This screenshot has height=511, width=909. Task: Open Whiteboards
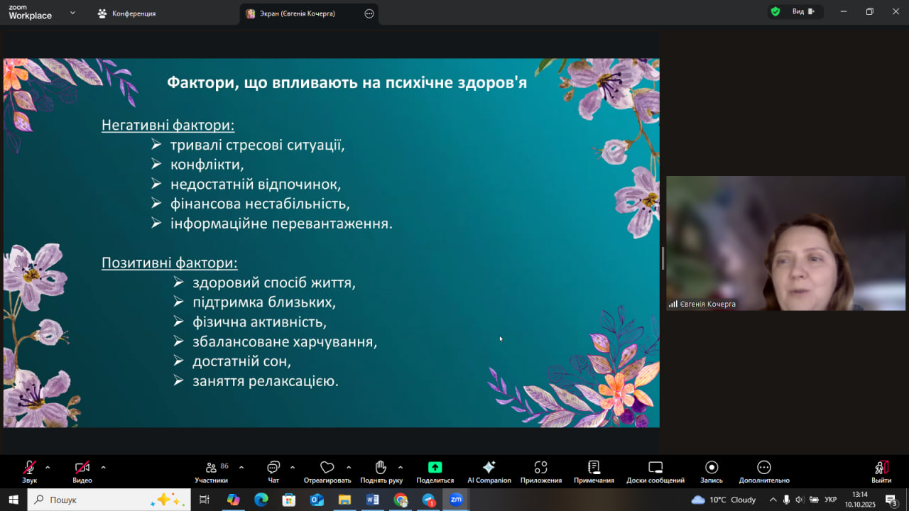[x=655, y=468]
